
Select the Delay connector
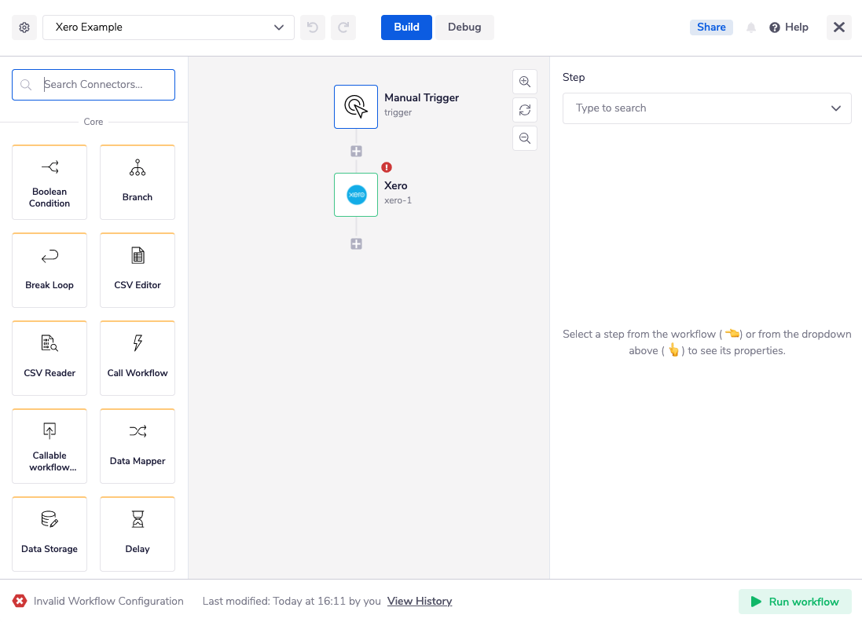point(137,533)
